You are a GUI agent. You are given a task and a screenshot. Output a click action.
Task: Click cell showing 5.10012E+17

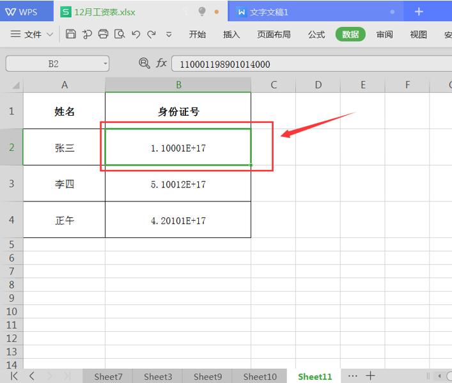178,184
